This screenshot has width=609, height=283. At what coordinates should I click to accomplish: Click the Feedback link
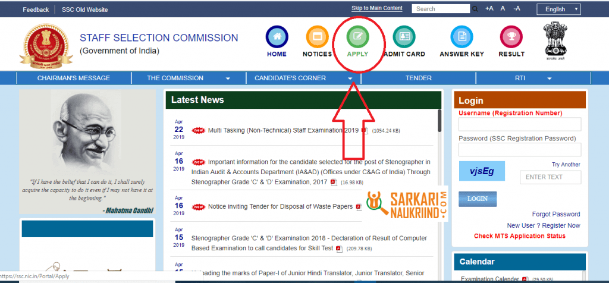(x=36, y=10)
